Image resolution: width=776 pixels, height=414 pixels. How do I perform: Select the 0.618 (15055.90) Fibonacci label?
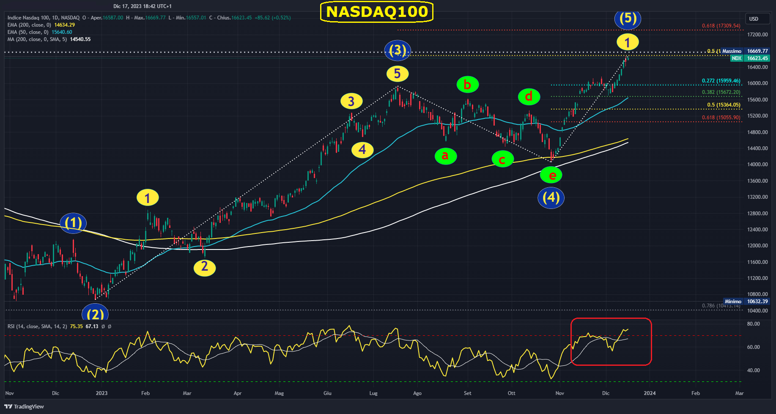(721, 118)
